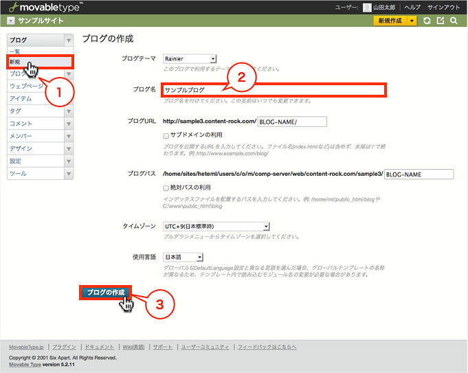Expand the メンバー sidebar arrow

[69, 137]
